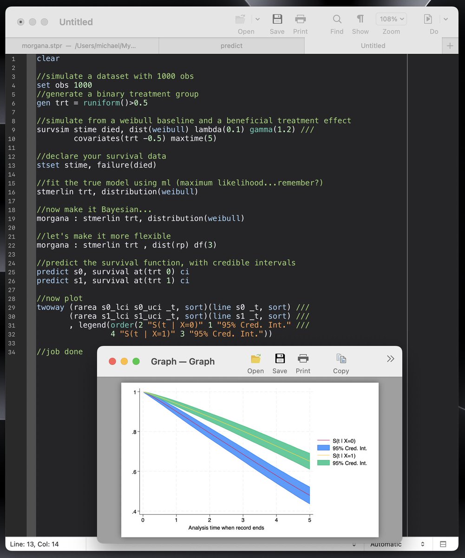Click the Open folder icon in do-file editor toolbar
465x558 pixels.
pos(240,19)
